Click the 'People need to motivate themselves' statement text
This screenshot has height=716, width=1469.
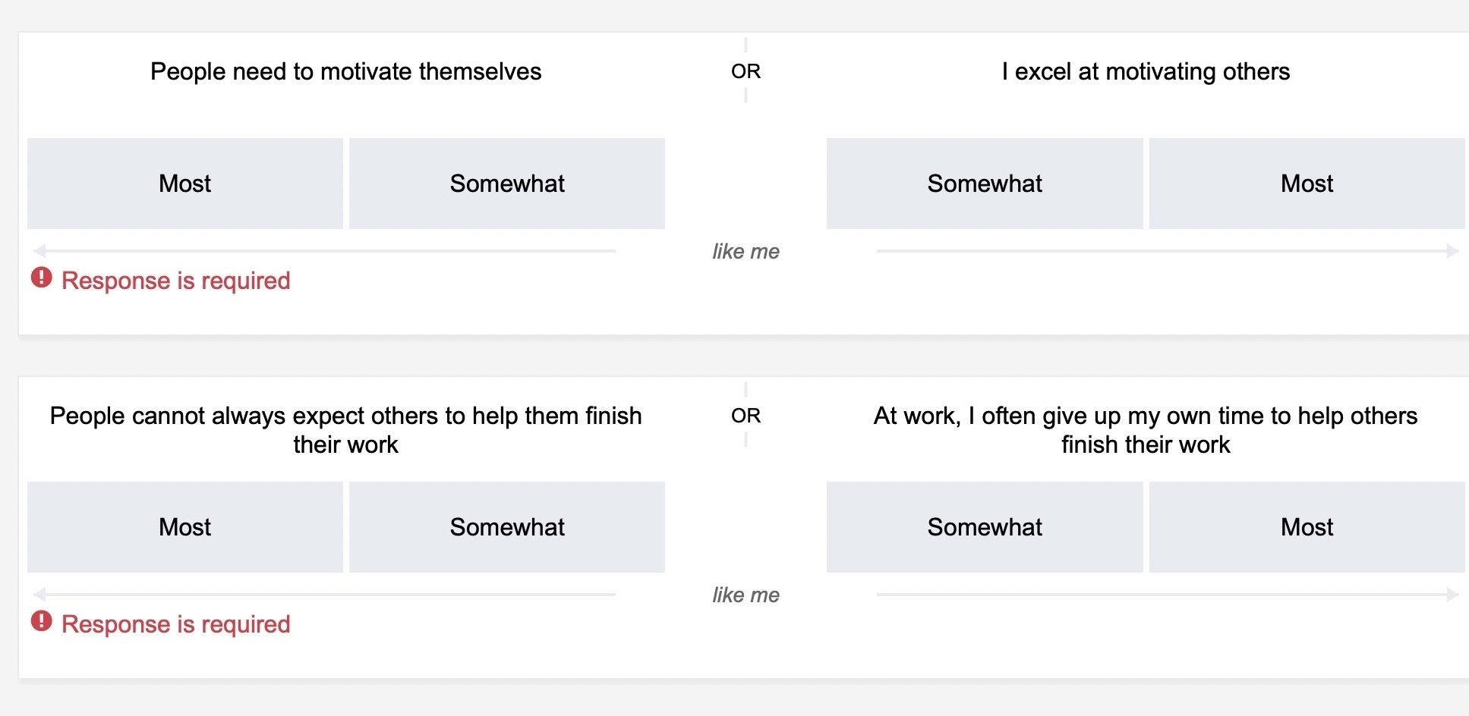345,71
